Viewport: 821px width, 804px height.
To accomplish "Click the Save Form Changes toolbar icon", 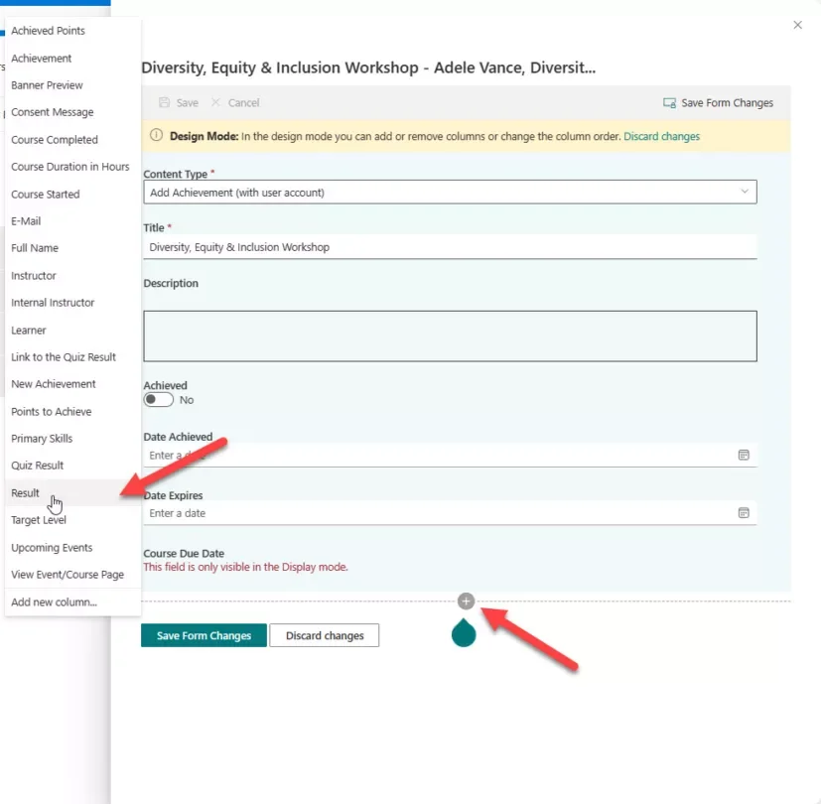I will [670, 103].
